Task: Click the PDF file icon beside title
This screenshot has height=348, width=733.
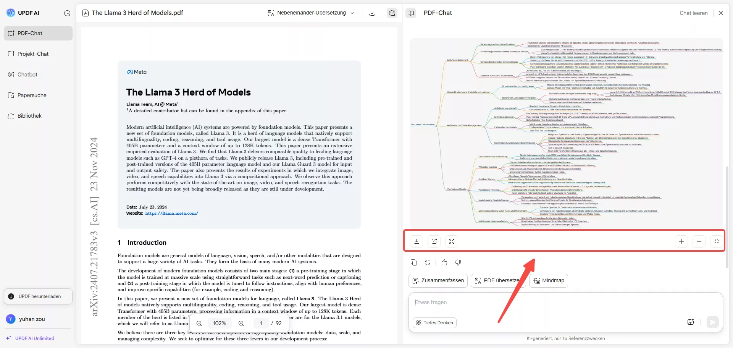Action: coord(86,13)
